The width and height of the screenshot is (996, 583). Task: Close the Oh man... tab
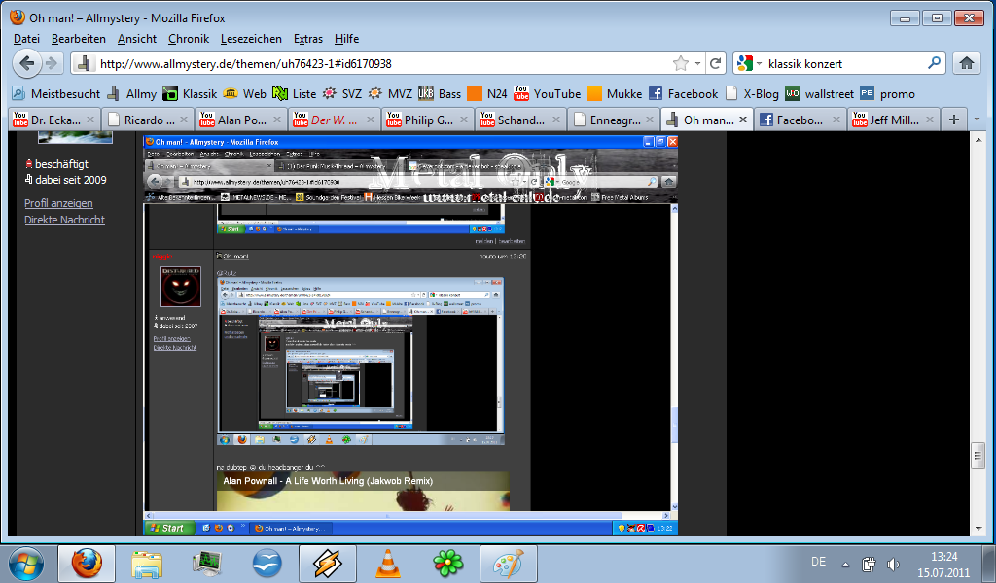(x=742, y=120)
